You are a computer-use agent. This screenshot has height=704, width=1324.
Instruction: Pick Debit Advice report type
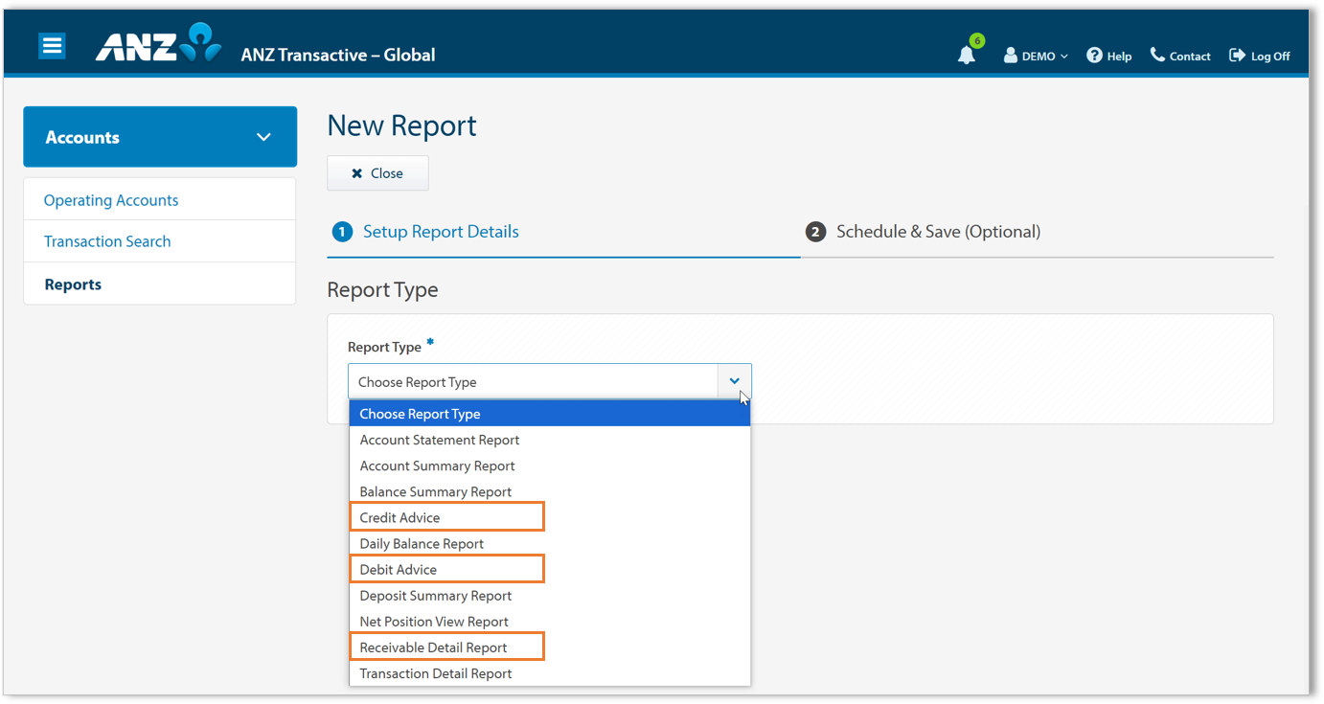(398, 569)
